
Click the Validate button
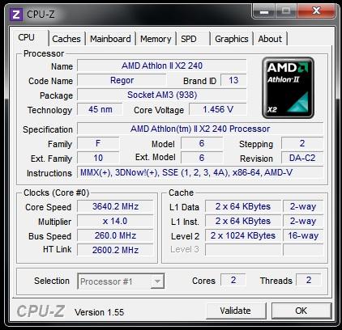(236, 311)
